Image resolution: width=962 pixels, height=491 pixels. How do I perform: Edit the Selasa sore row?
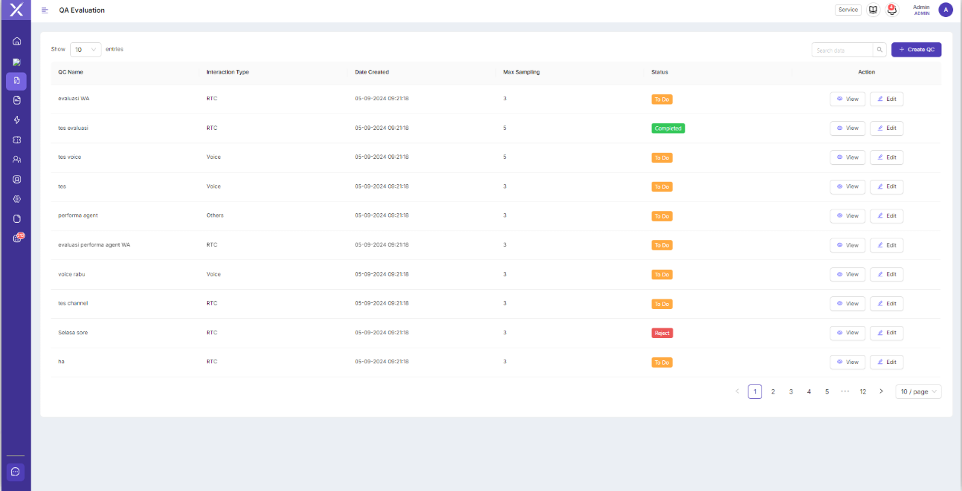point(887,333)
